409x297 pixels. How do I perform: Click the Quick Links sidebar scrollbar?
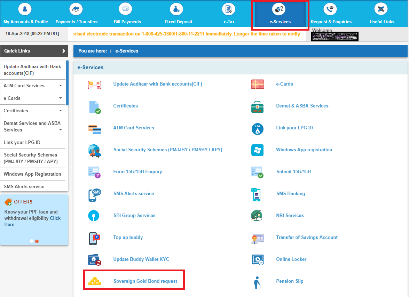point(67,83)
